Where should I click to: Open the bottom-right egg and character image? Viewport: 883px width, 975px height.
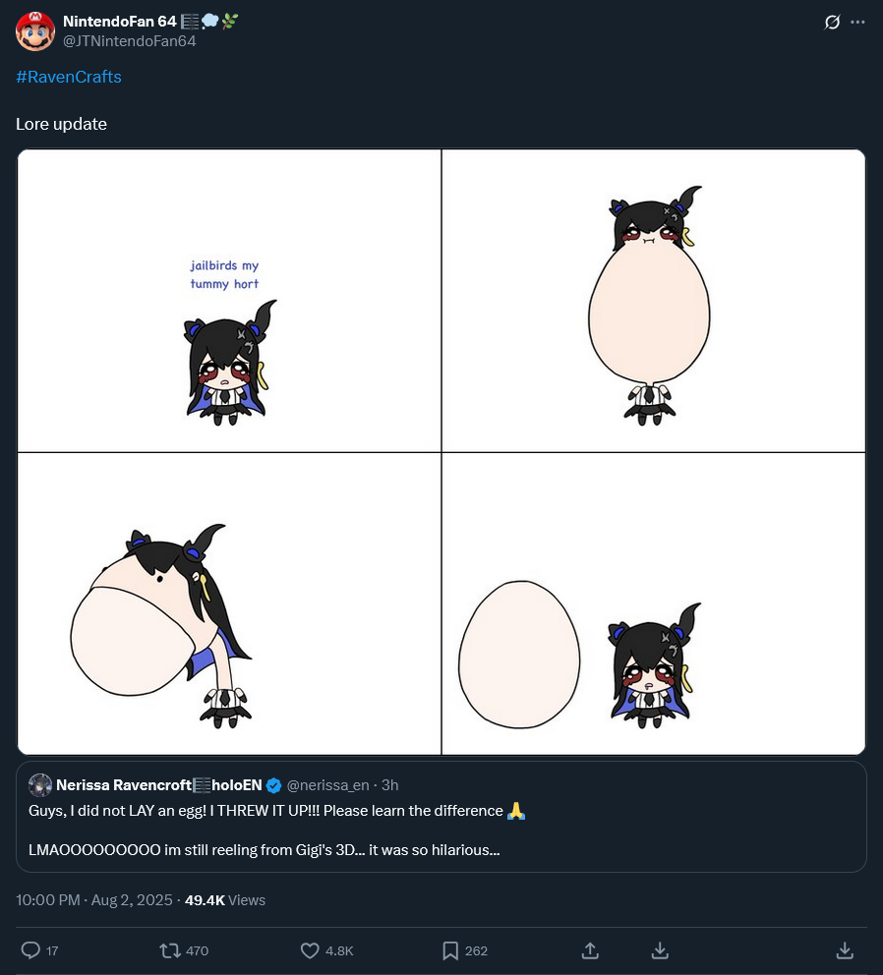click(x=653, y=603)
